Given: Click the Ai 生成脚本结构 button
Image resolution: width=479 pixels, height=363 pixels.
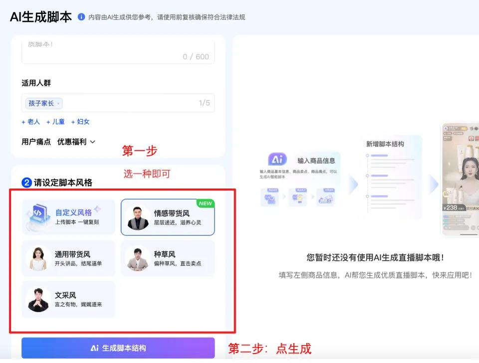Looking at the screenshot, I should (x=118, y=348).
